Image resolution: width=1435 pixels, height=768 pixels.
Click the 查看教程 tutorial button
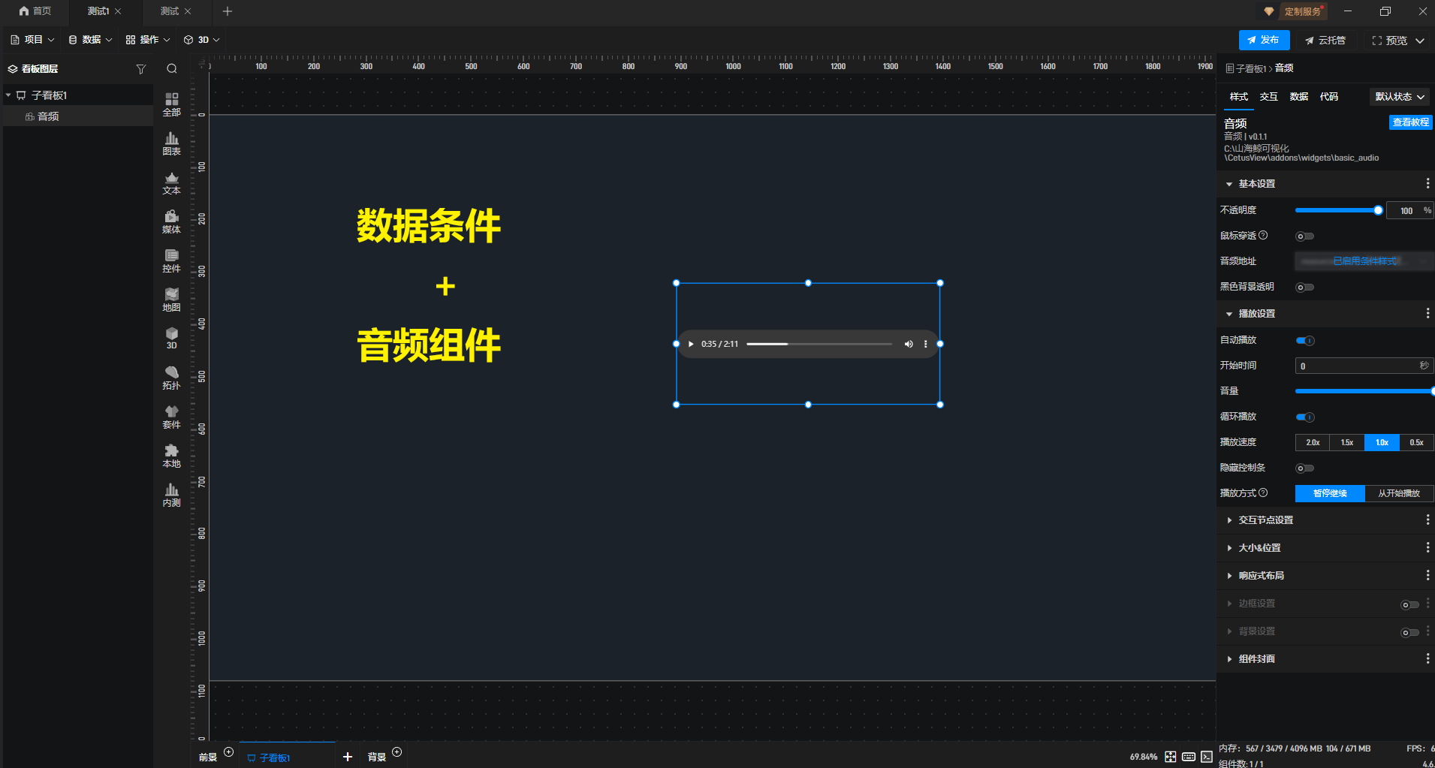(x=1410, y=122)
